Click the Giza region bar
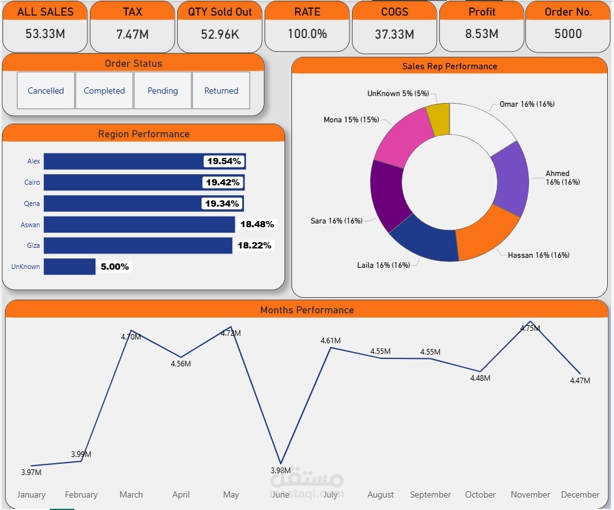This screenshot has width=614, height=510. point(138,245)
